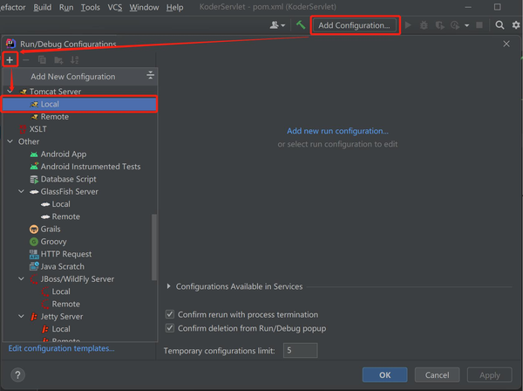Click the configuration list vertical scrollbar

pyautogui.click(x=153, y=247)
